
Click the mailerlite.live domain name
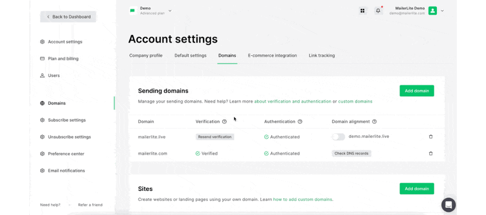coord(152,137)
